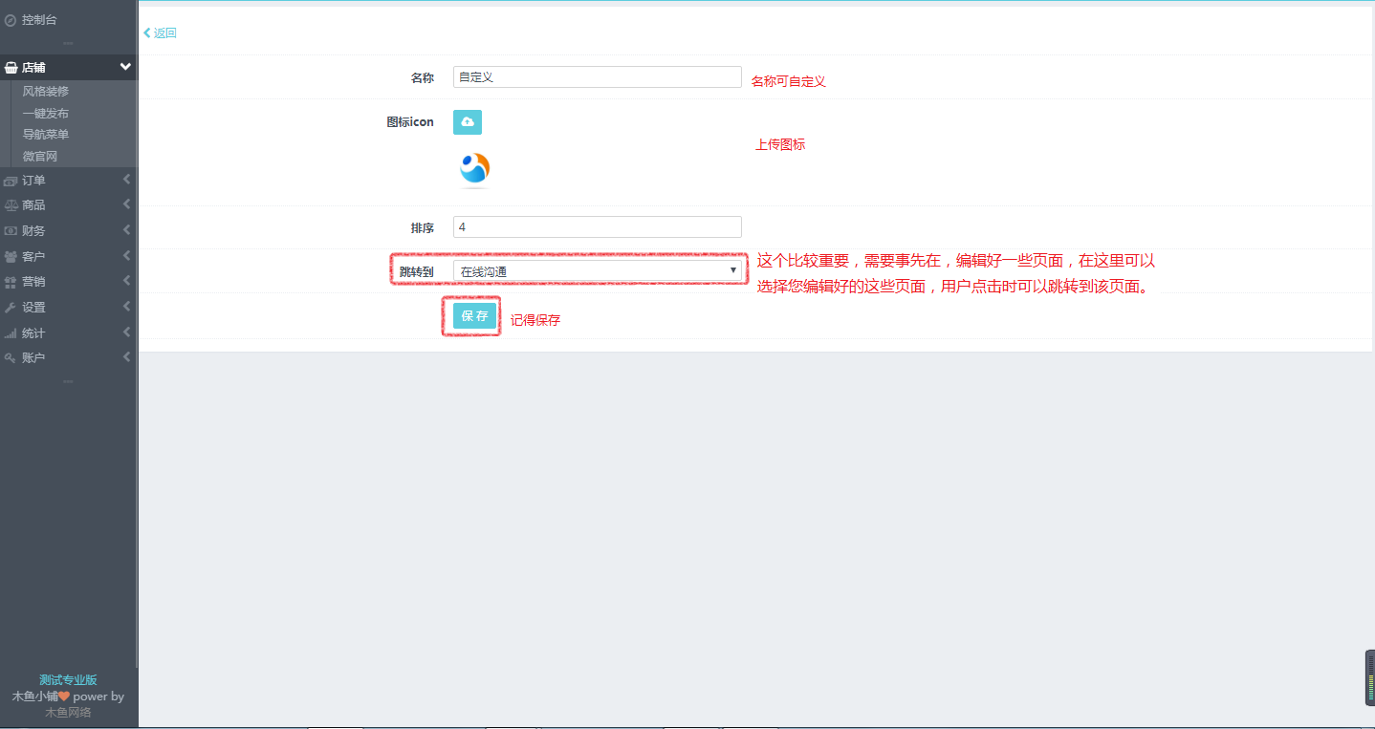Click the cloud upload icon for 图标icon
1375x729 pixels.
(468, 122)
